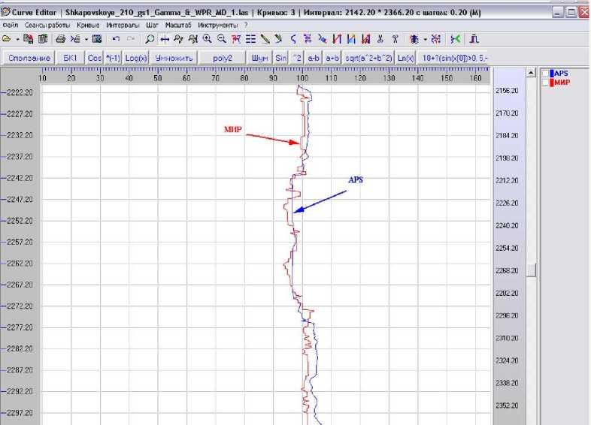The width and height of the screenshot is (591, 425).
Task: Expand the bug icon dropdown arrow
Action: pos(425,39)
